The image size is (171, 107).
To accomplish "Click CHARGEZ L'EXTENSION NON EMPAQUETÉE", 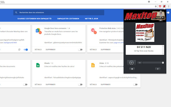I will click(34, 19).
